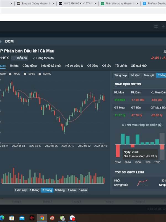Select the Tổng hợp panel tab
This screenshot has width=166, height=222.
[x=121, y=75]
